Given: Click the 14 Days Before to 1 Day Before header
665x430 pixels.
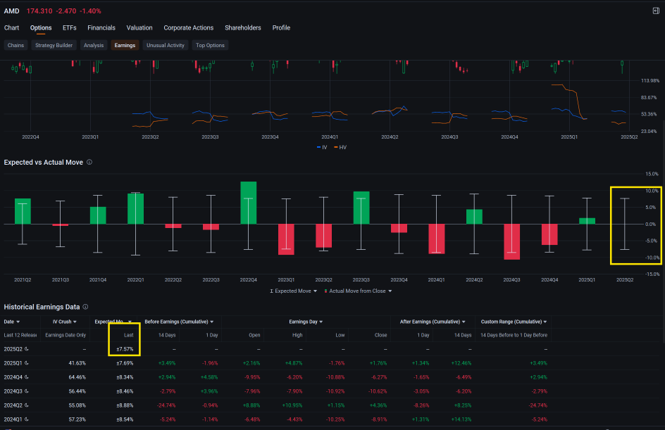Looking at the screenshot, I should [514, 335].
